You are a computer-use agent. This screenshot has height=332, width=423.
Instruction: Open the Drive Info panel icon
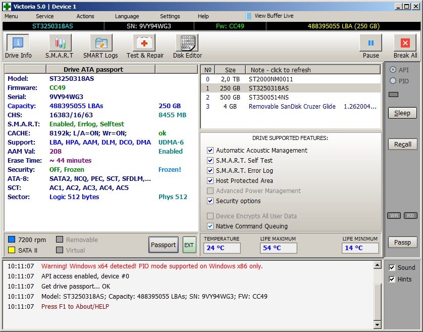[18, 42]
